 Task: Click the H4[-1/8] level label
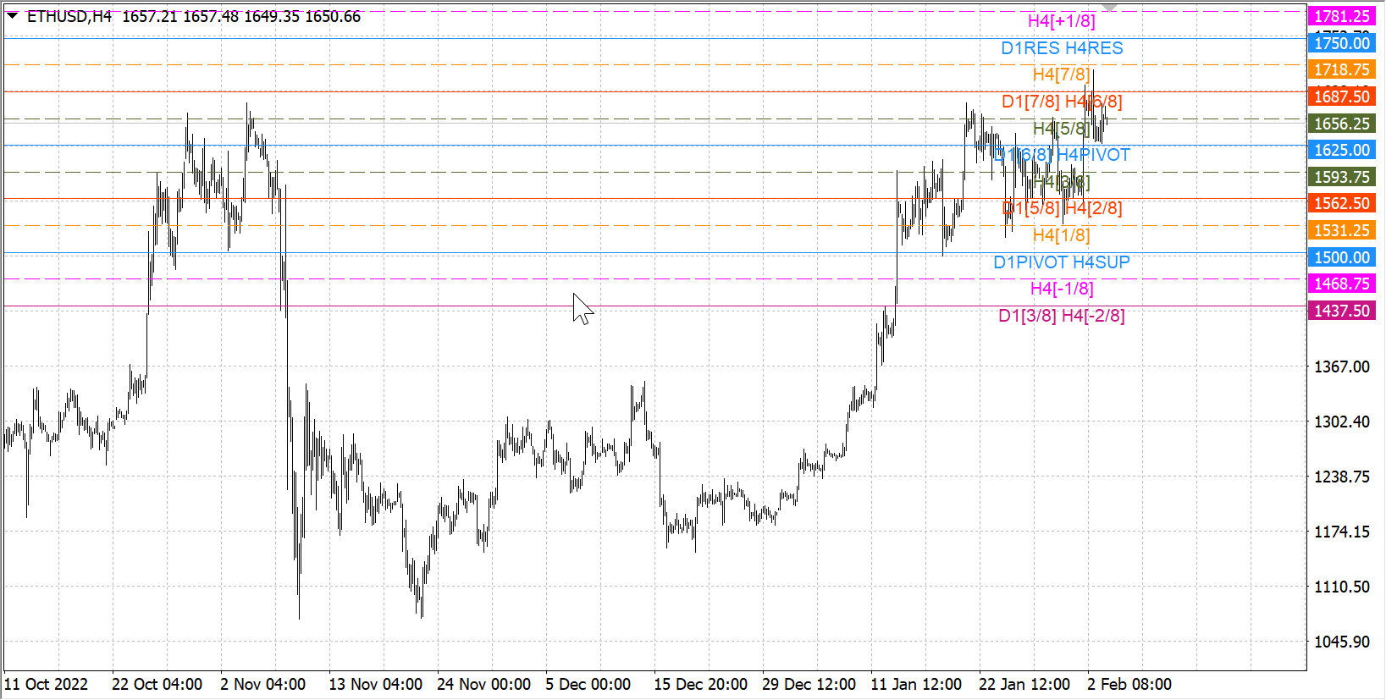(1062, 289)
